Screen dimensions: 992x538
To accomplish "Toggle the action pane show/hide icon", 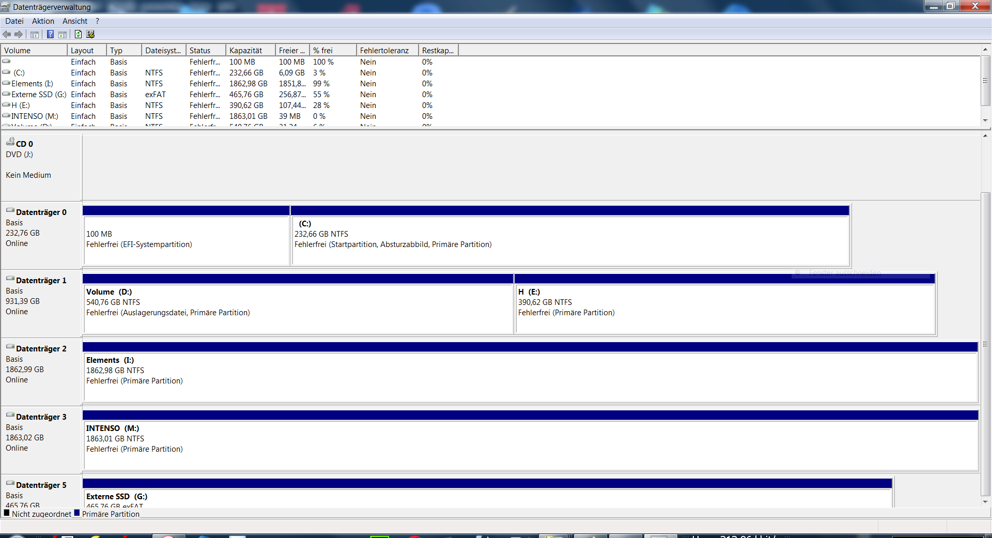I will point(63,35).
